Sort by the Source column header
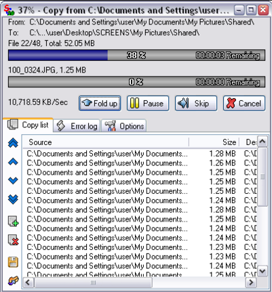Image resolution: width=272 pixels, height=292 pixels. pyautogui.click(x=106, y=142)
